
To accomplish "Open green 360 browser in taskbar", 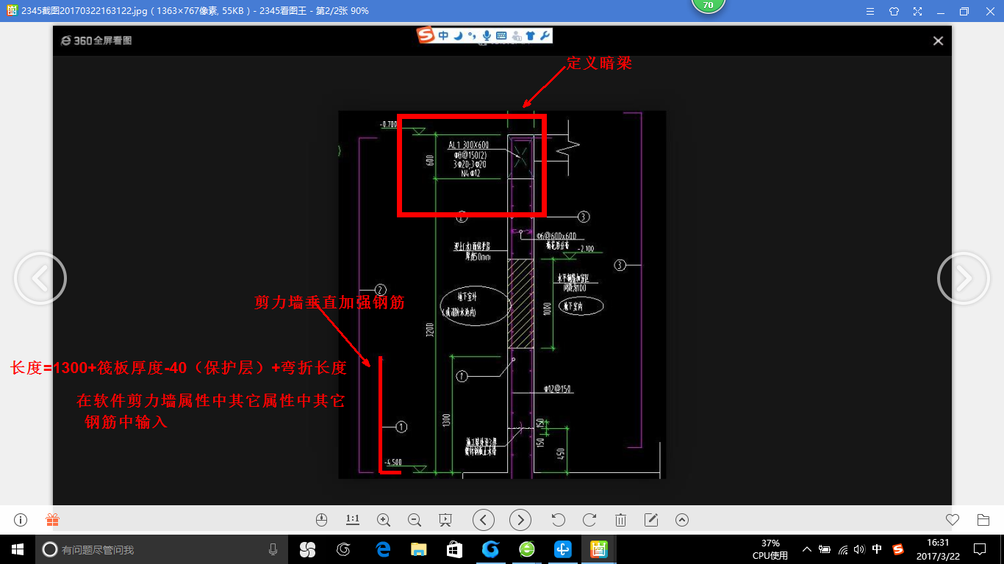I will [x=526, y=549].
